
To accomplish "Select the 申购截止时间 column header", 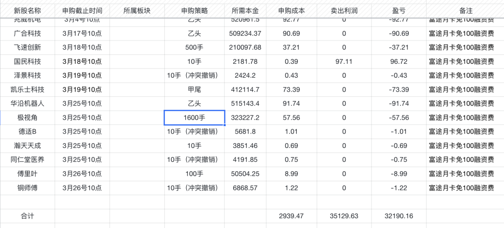I will click(82, 11).
